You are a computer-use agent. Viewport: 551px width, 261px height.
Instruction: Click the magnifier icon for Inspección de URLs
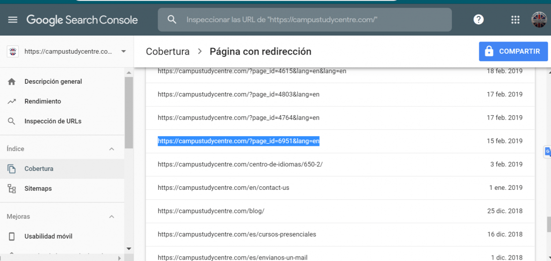pyautogui.click(x=12, y=122)
